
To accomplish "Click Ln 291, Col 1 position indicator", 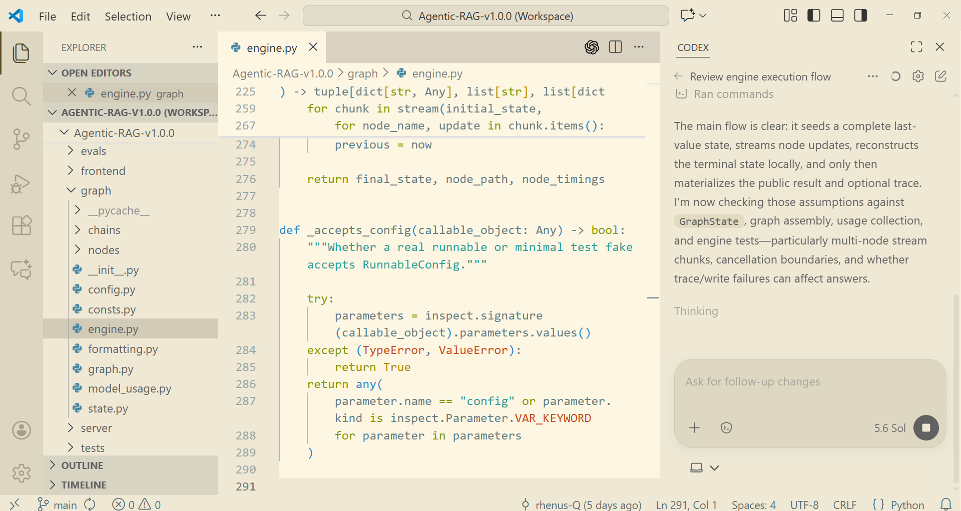I will pos(686,504).
